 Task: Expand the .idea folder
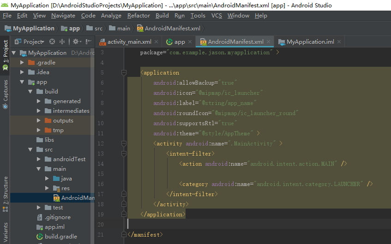coord(22,72)
